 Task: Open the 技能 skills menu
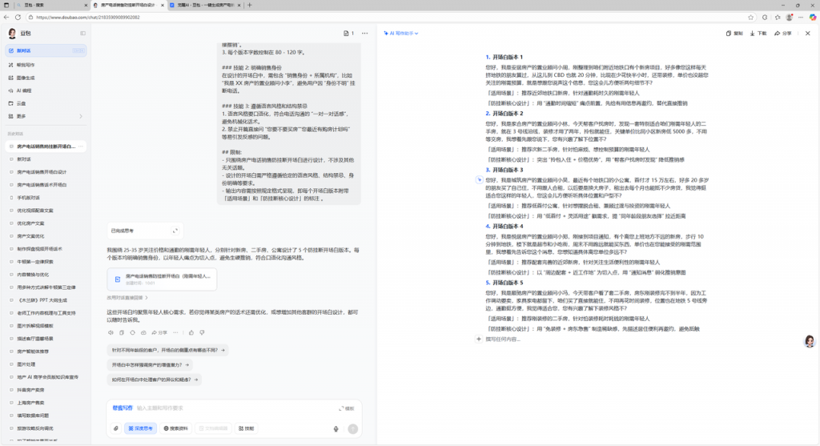point(246,428)
